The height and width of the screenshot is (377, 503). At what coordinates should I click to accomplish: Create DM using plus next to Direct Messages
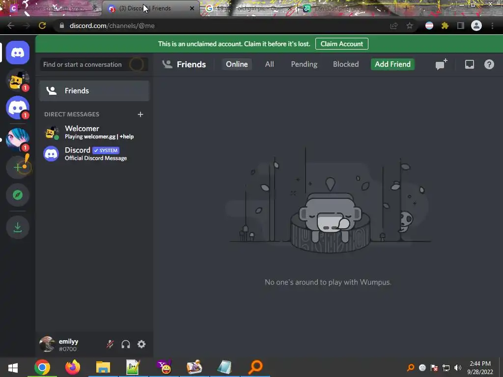click(140, 114)
